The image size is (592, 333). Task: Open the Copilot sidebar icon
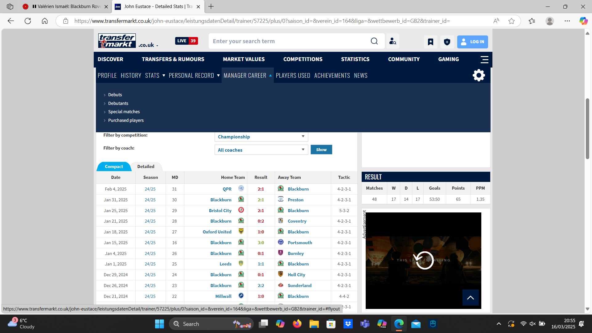(x=583, y=21)
